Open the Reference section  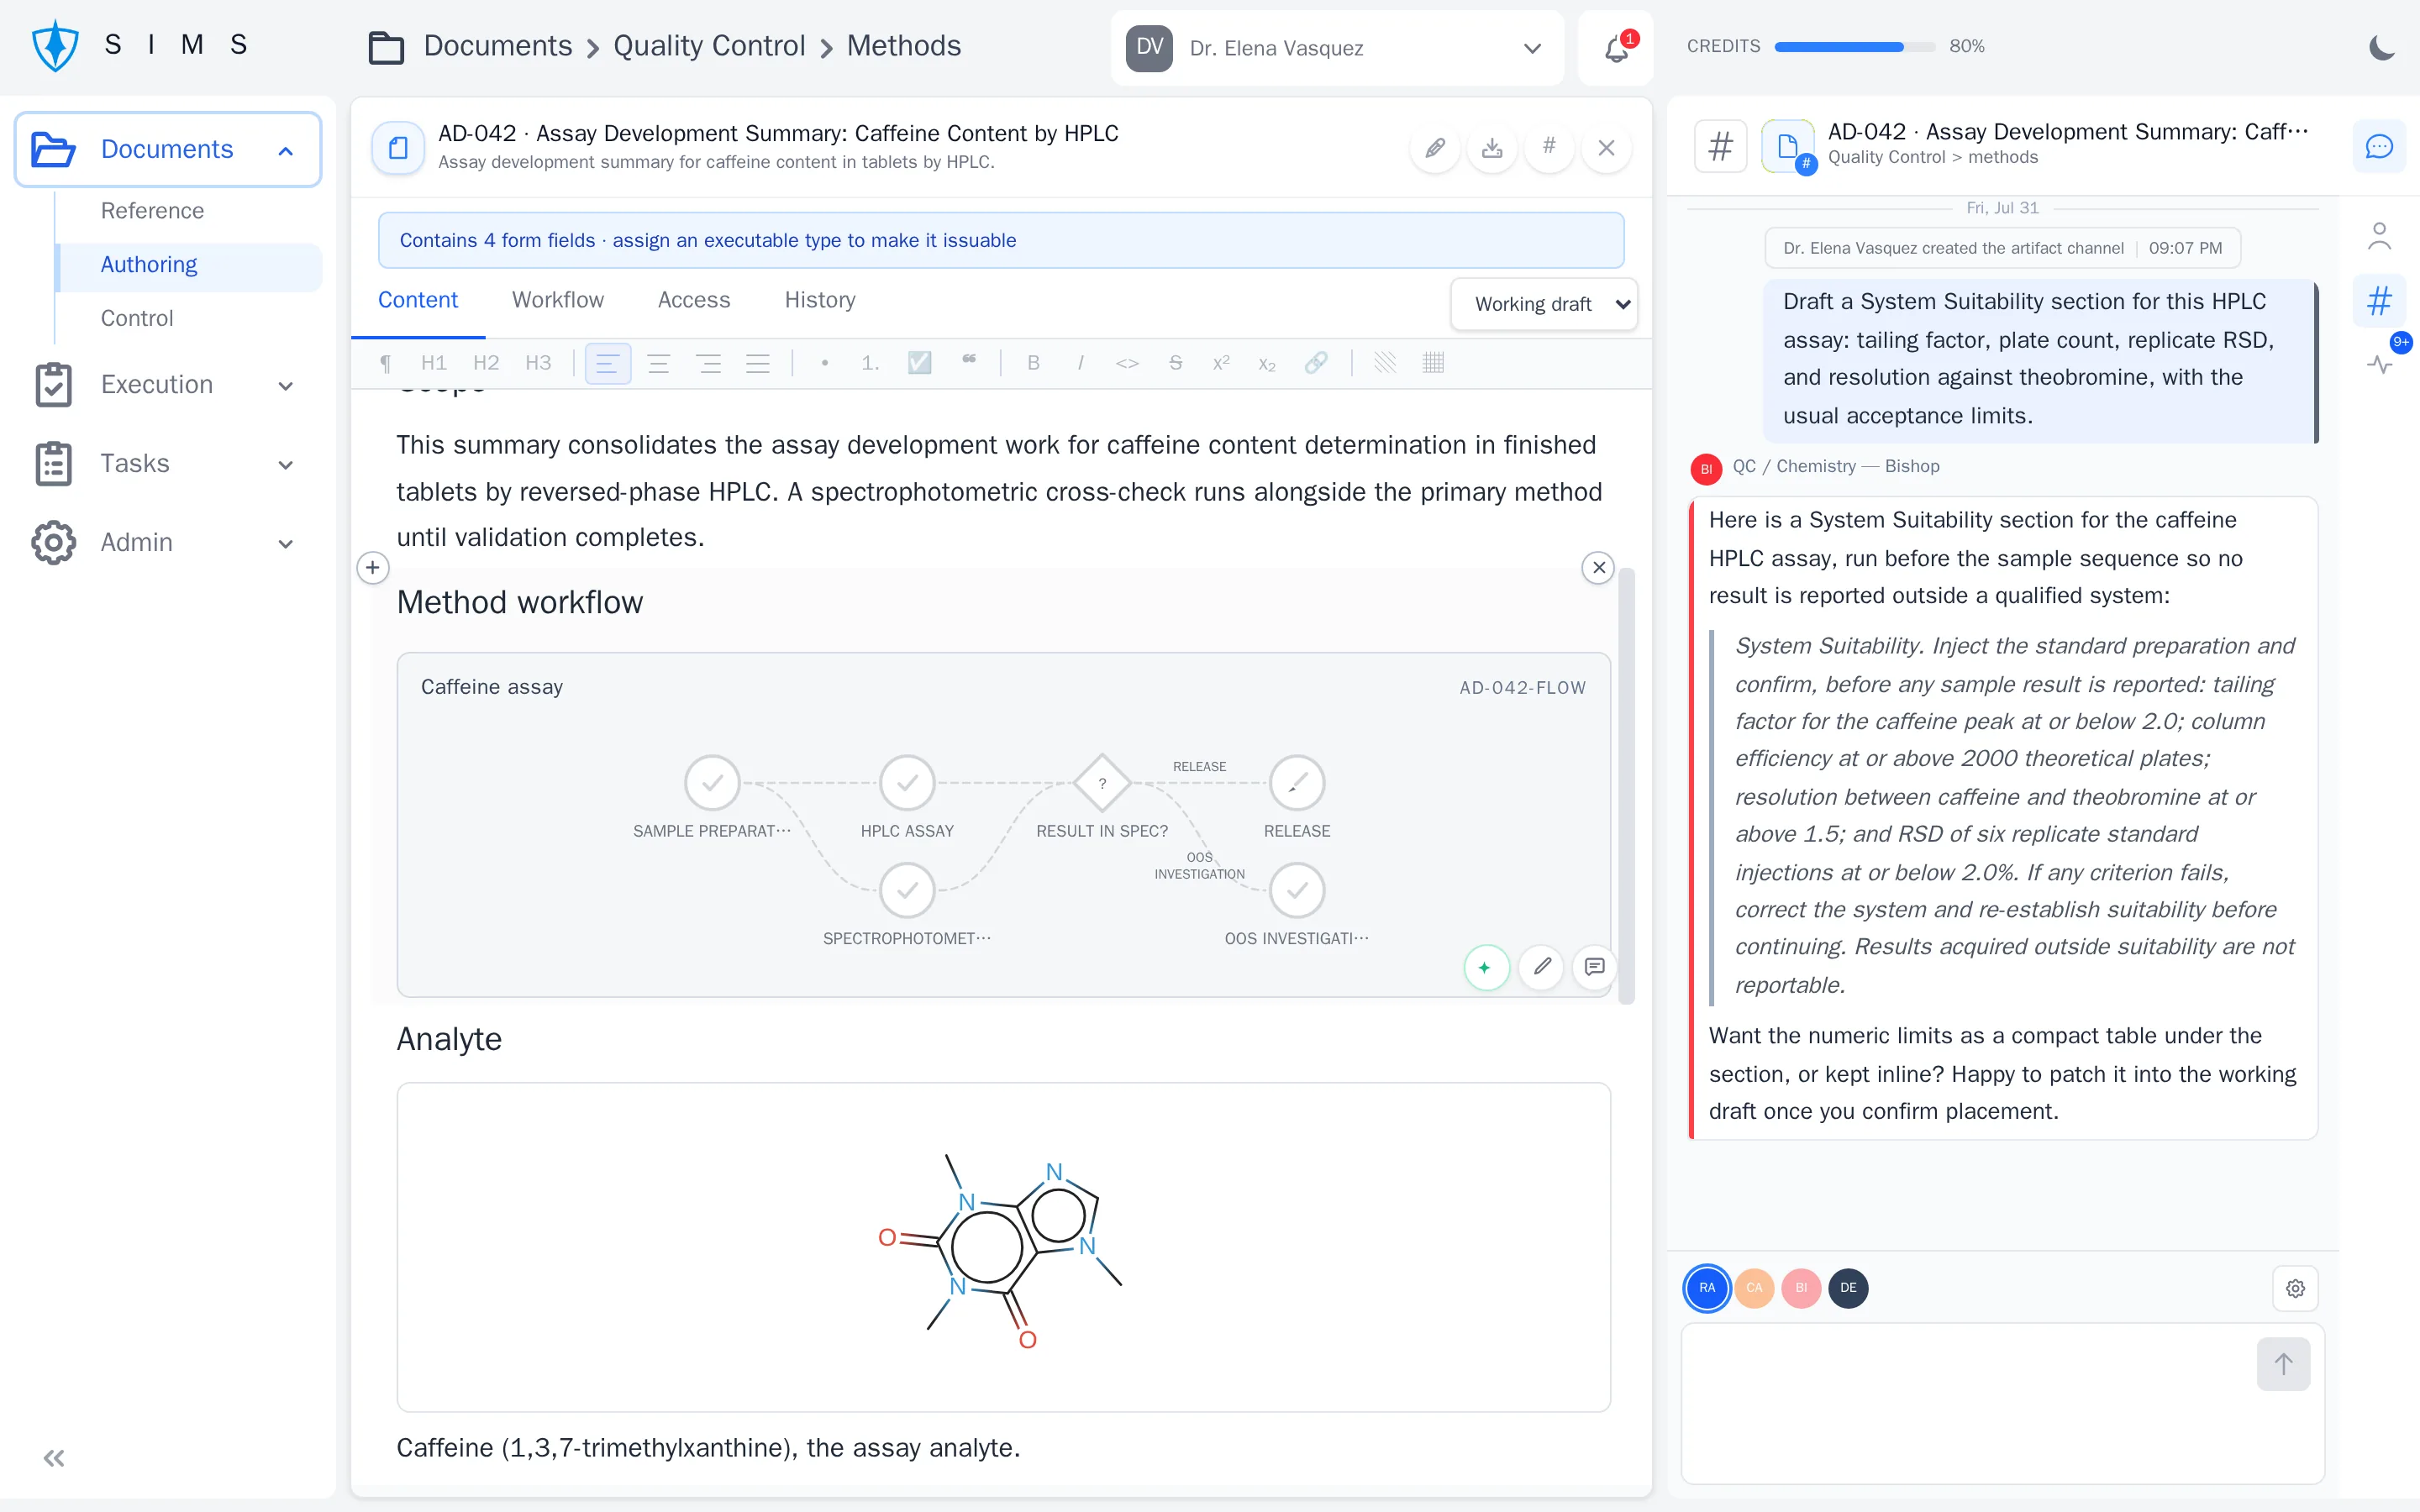[x=152, y=211]
